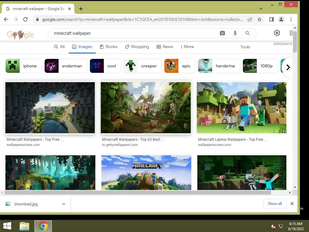Open 'Minecraft Wallpapers - Top 65 Best' link
309x232 pixels.
click(133, 140)
